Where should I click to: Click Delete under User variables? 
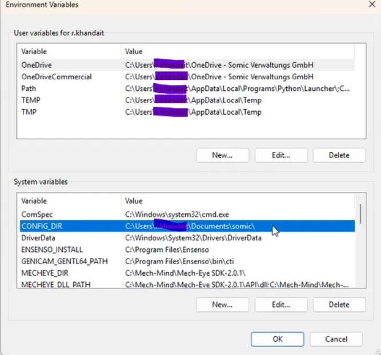tap(339, 155)
